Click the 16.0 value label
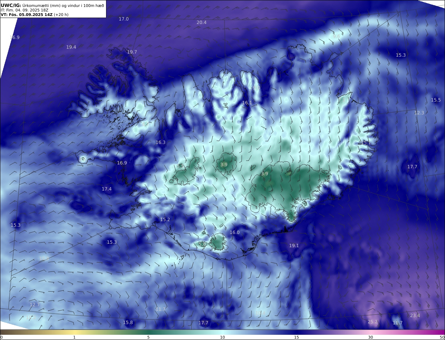445x340 pixels. click(x=235, y=232)
